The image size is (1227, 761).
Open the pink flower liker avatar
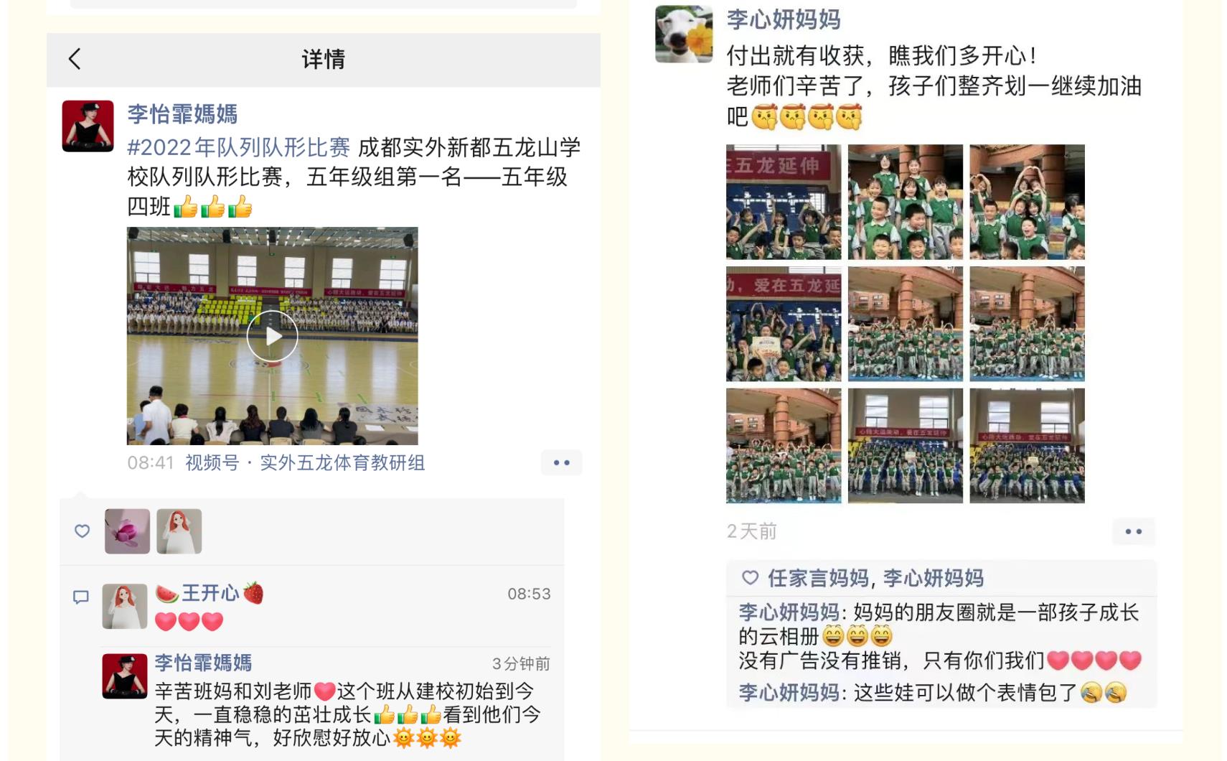click(x=127, y=531)
